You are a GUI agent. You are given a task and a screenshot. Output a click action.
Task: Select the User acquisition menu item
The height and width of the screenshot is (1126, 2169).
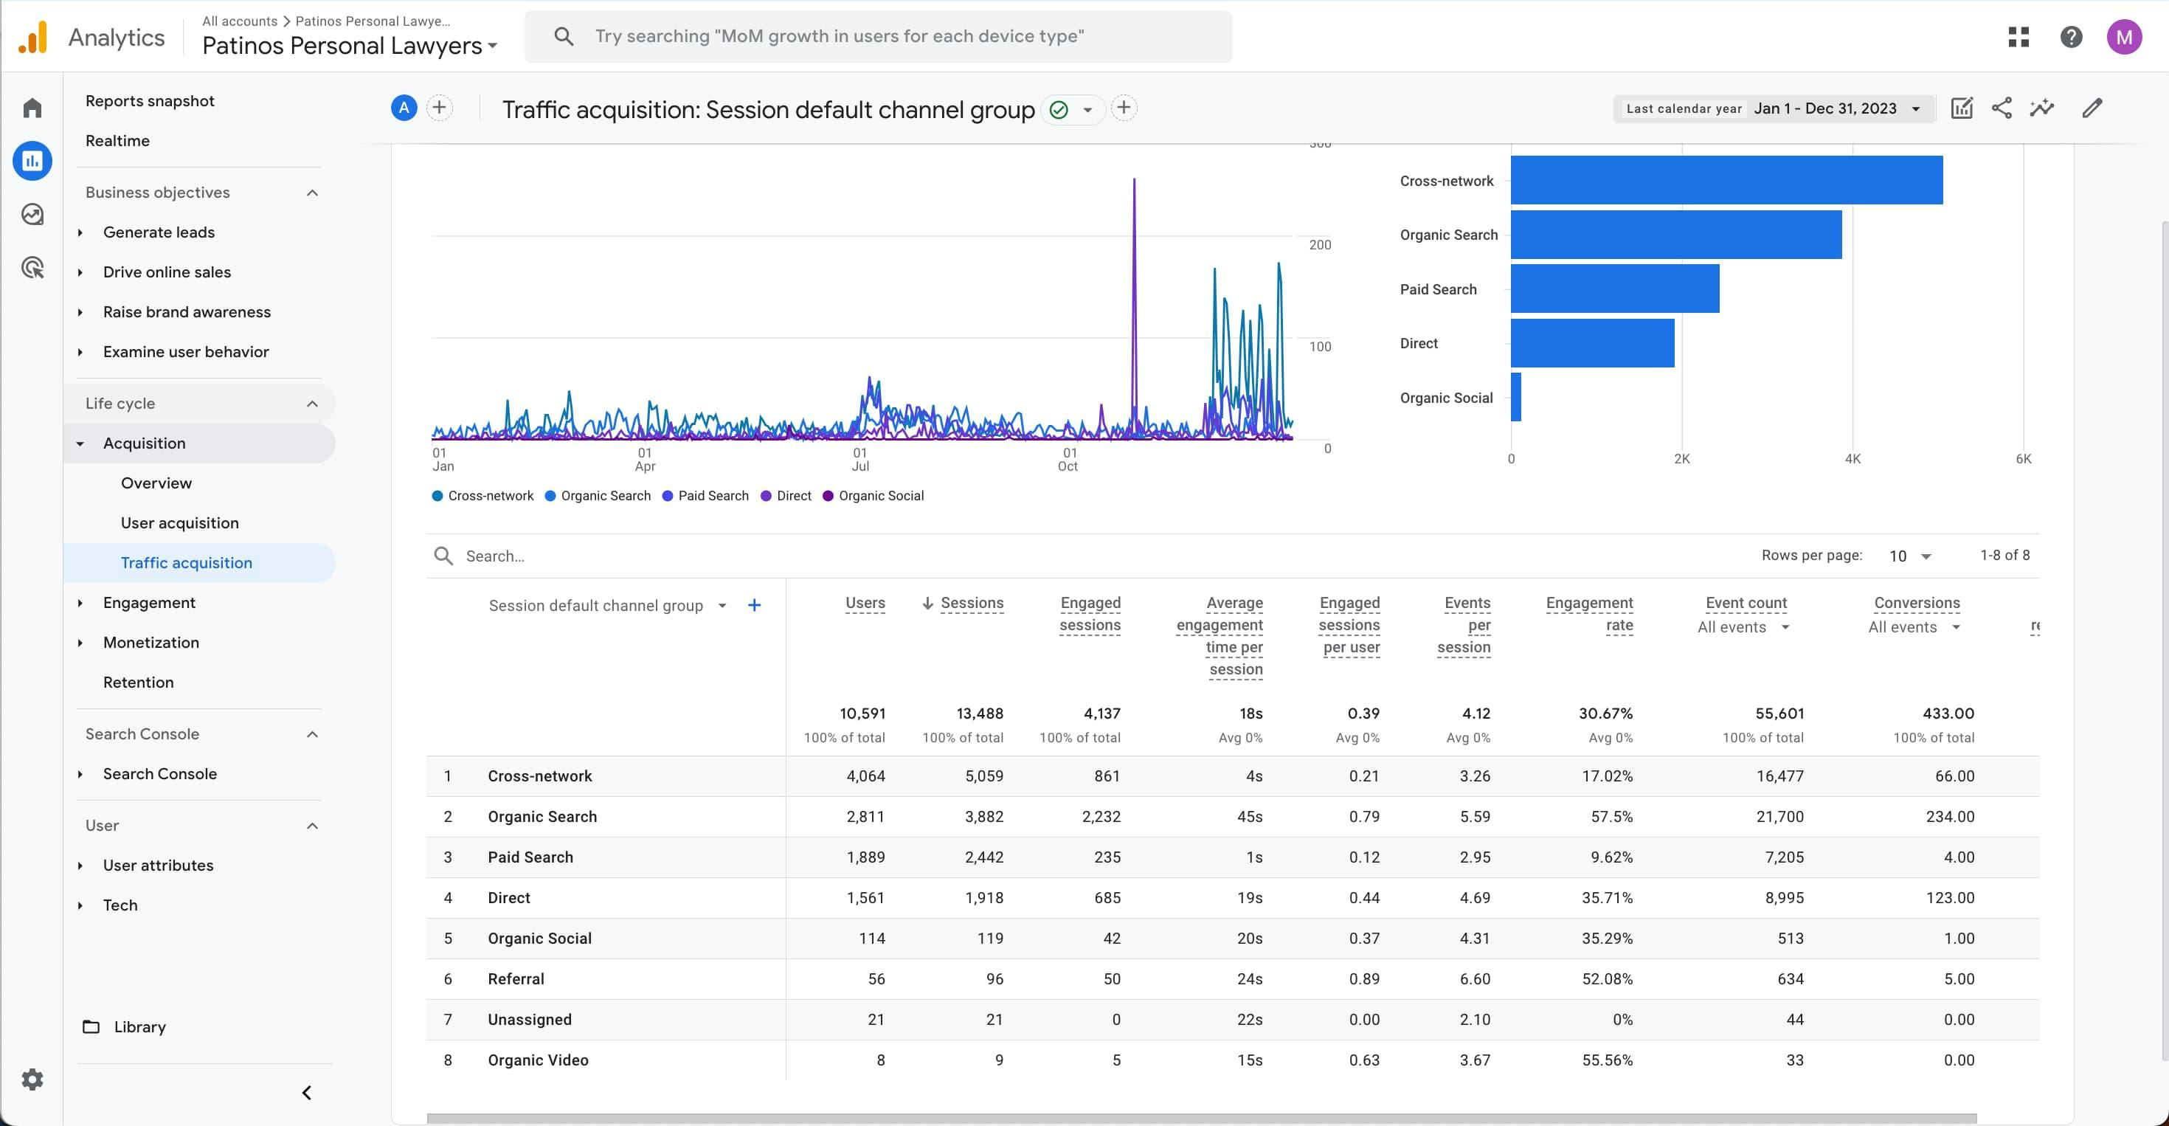click(179, 522)
